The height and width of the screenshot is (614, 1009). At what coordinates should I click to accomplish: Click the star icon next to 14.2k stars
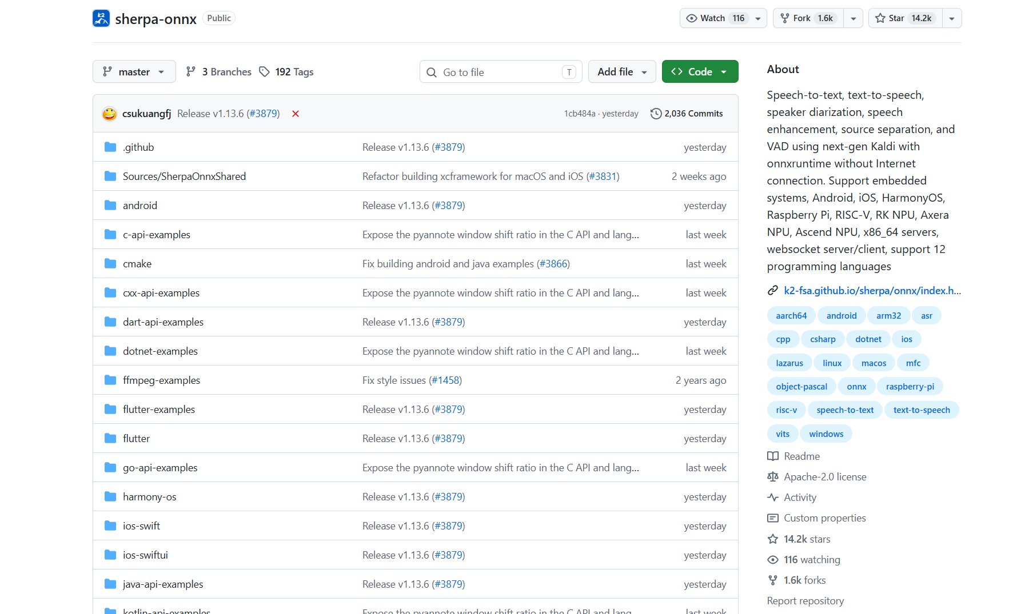pyautogui.click(x=773, y=539)
